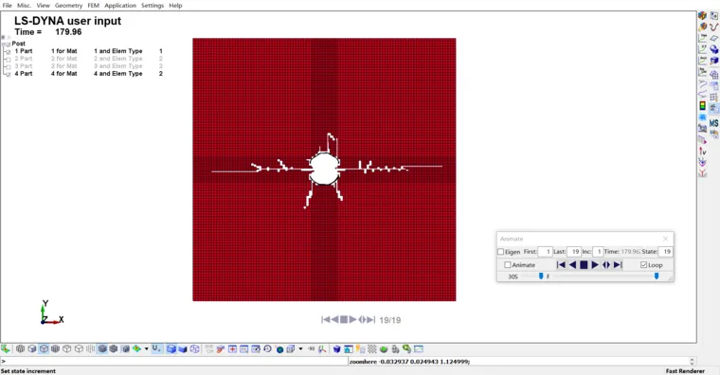The image size is (720, 375).
Task: Click the red eraser clear icon in bottom toolbar
Action: coord(221,348)
